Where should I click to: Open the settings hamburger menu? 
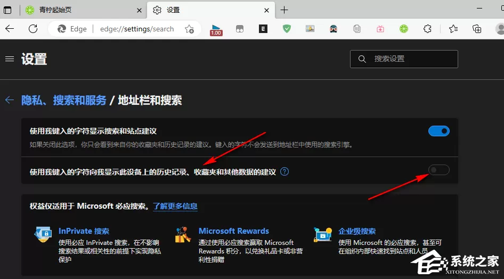tap(10, 59)
